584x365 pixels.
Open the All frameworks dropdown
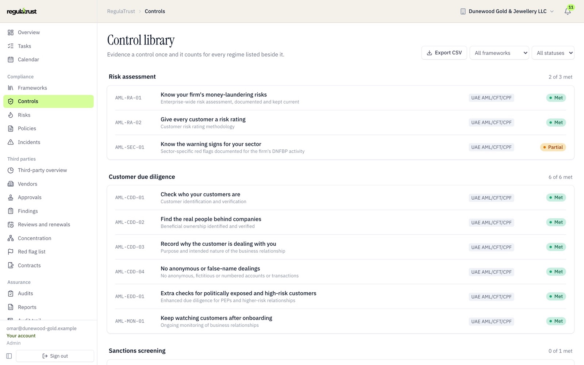coord(499,53)
